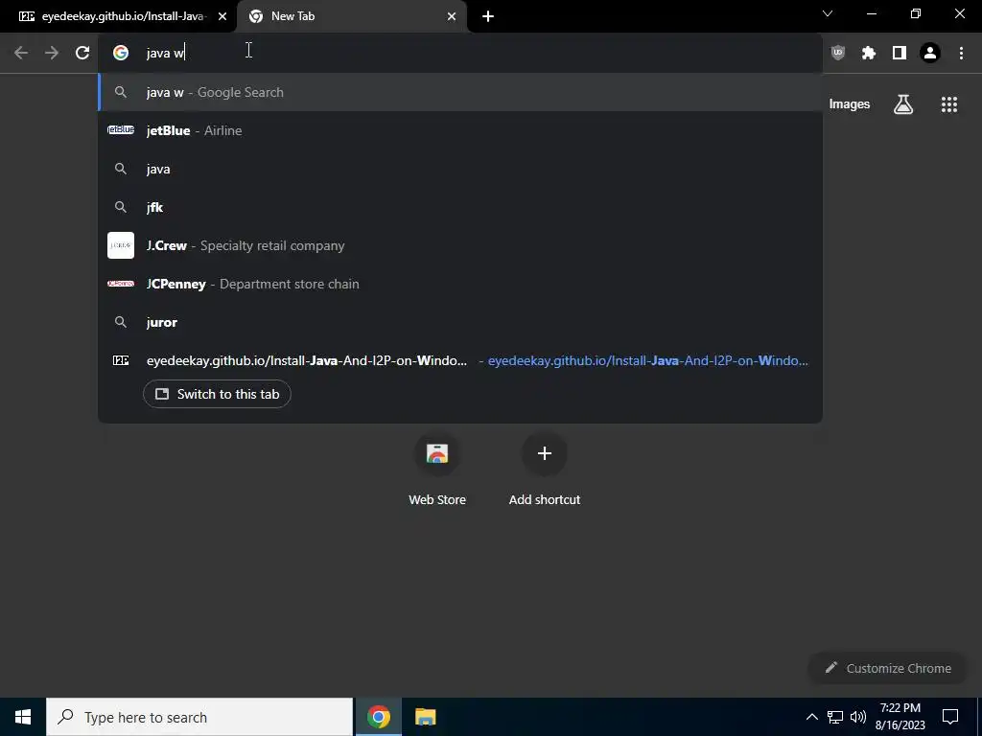Toggle the side panel icon
The height and width of the screenshot is (736, 982).
(899, 53)
